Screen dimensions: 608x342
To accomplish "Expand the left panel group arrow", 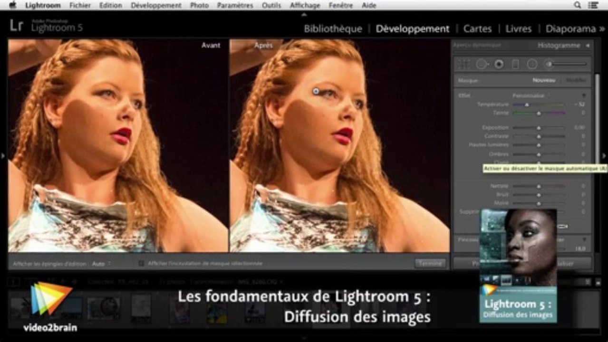I will (x=3, y=155).
